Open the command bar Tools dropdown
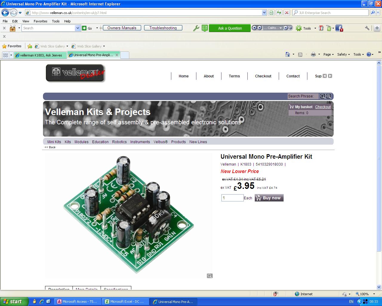 358,54
